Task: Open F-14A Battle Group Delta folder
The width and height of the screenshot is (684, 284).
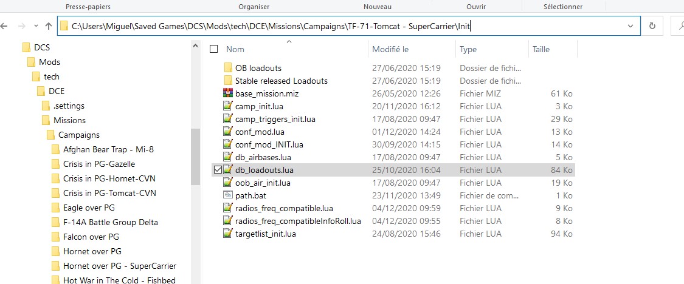Action: (111, 222)
